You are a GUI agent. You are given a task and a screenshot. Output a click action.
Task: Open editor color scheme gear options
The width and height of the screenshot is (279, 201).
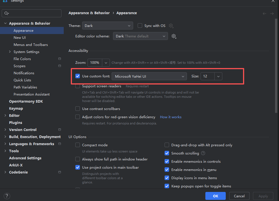pyautogui.click(x=174, y=36)
